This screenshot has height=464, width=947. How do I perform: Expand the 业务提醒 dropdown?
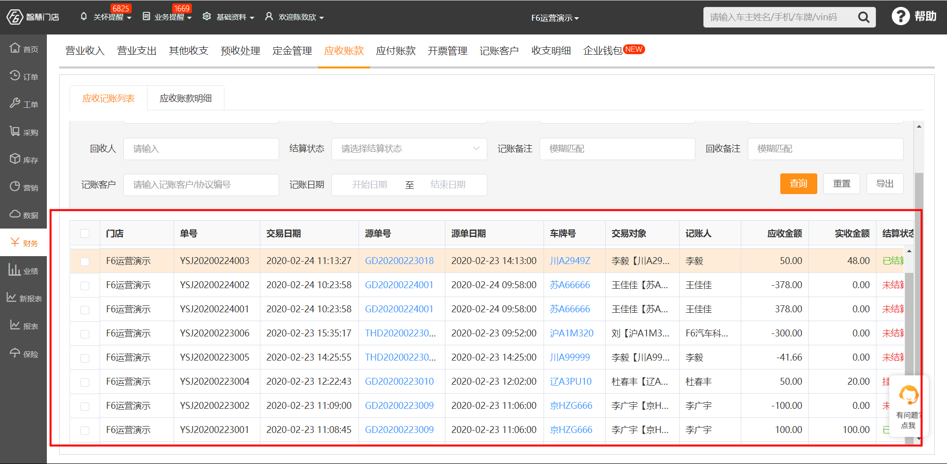click(x=189, y=18)
